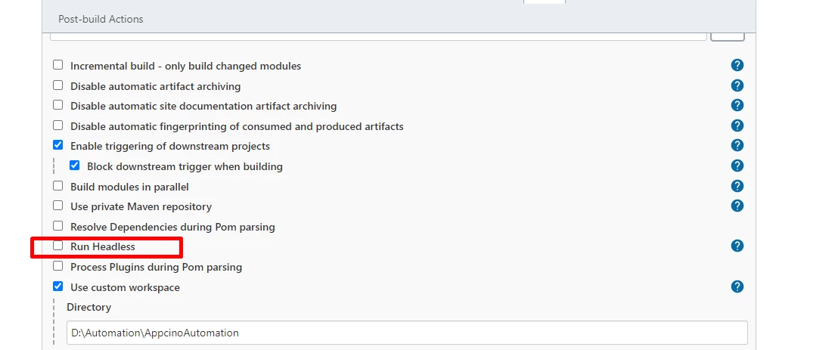
Task: Show help icon for Run Headless
Action: click(x=737, y=246)
